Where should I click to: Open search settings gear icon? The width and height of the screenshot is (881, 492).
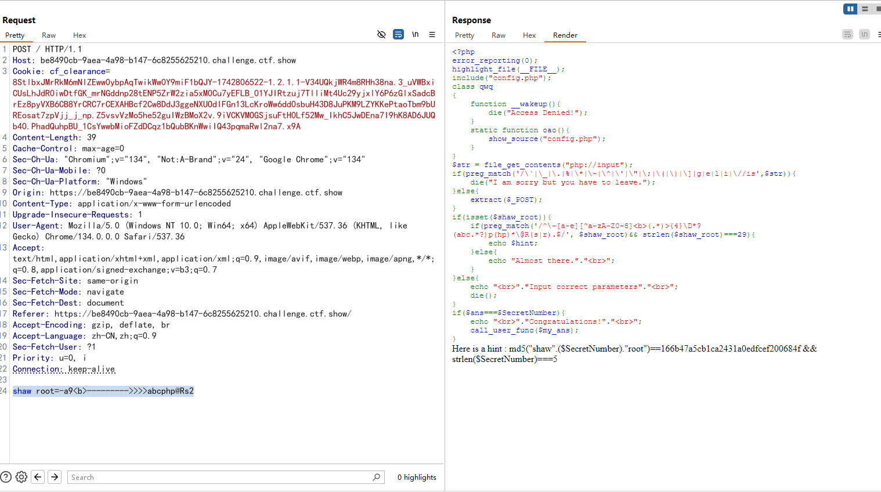[21, 477]
